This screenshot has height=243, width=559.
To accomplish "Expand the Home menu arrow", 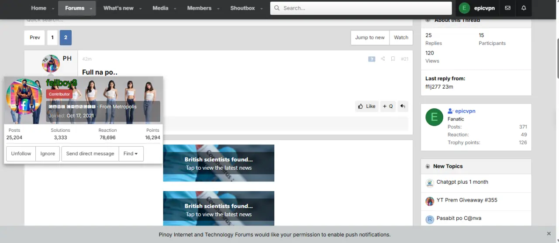I will click(x=53, y=8).
